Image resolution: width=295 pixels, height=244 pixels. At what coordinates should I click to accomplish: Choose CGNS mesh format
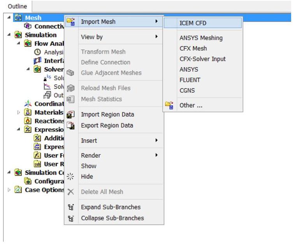click(x=203, y=91)
